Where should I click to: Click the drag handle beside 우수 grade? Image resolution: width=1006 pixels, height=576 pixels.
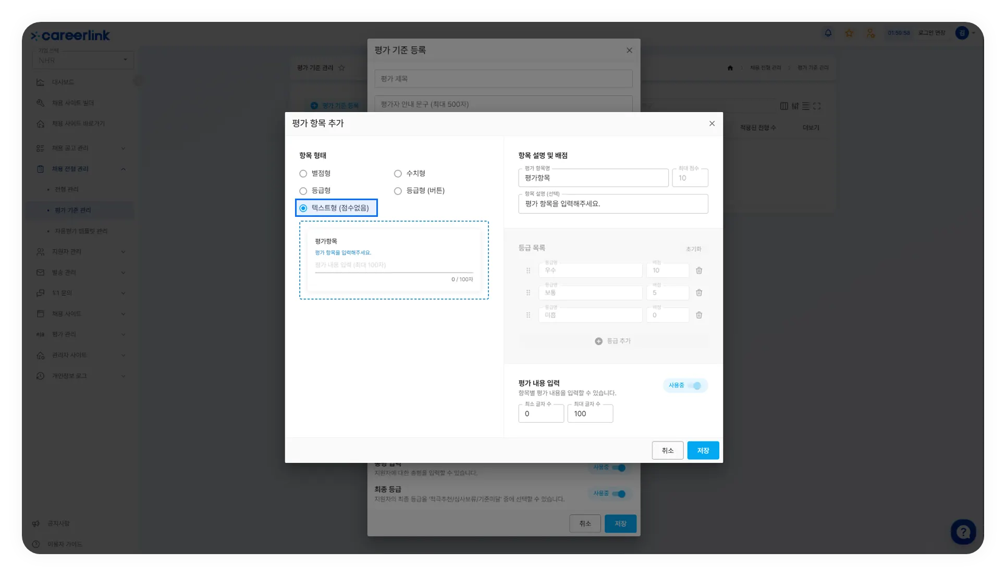pos(528,271)
